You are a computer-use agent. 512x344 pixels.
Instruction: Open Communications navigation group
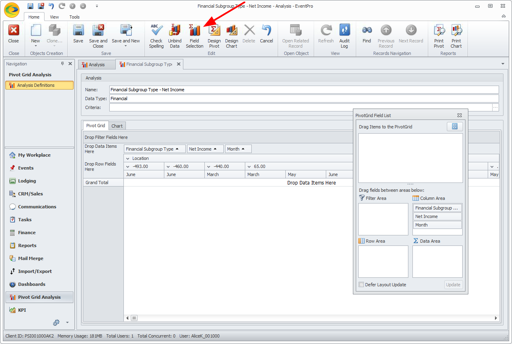39,207
